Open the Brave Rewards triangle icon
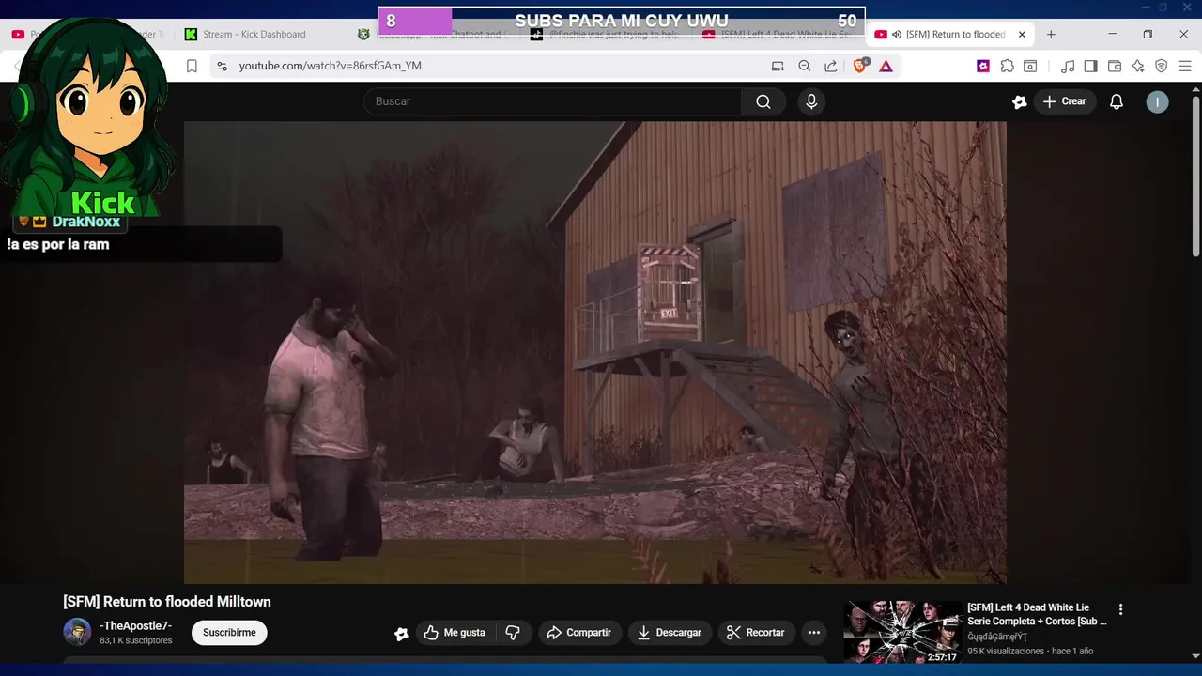Viewport: 1202px width, 676px height. pos(886,66)
